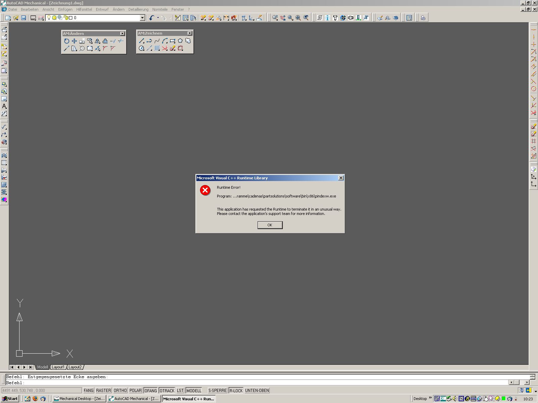Click the Offset tool in AM:Ändern

(x=105, y=41)
